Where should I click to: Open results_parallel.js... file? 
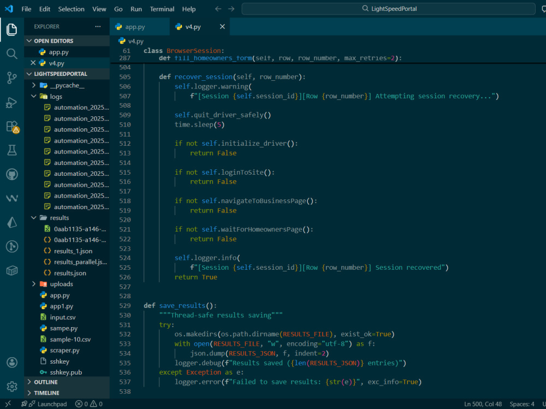pos(67,262)
